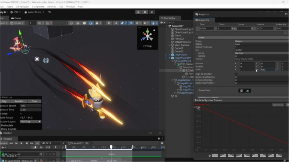Open the Window menu
This screenshot has width=289, height=162.
click(71, 7)
